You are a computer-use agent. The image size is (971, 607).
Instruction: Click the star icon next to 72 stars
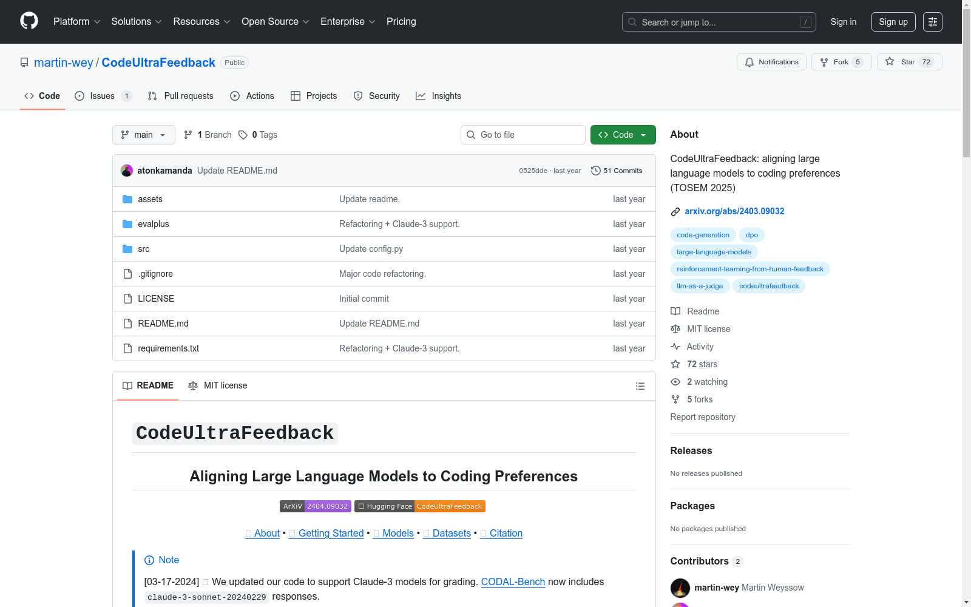click(675, 364)
